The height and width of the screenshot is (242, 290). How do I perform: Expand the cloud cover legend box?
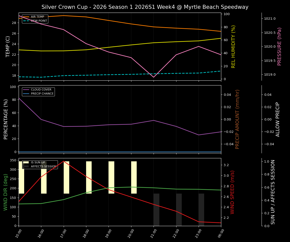click(38, 91)
